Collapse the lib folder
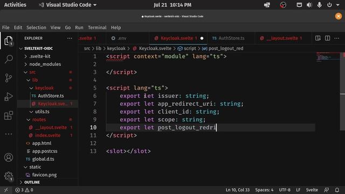The width and height of the screenshot is (345, 194). point(29,80)
